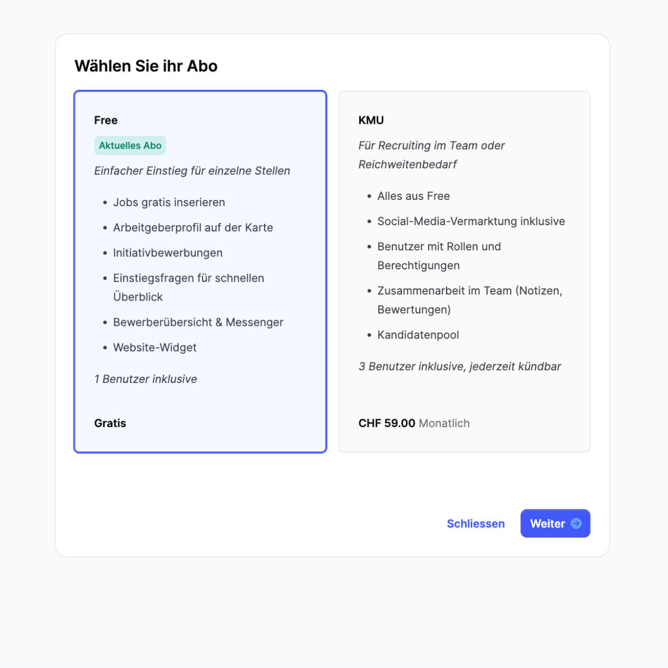Click the 3 Benutzer inklusive note
The image size is (668, 668).
(x=459, y=367)
